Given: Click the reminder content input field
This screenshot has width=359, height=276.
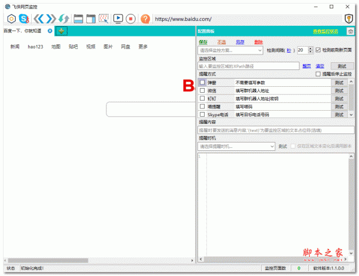Looking at the screenshot, I should [276, 130].
